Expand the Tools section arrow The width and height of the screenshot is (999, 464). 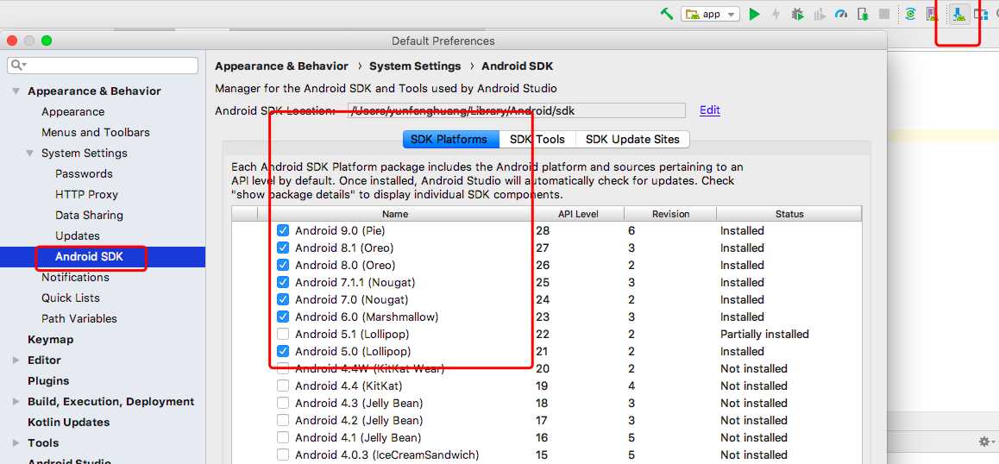click(x=16, y=443)
